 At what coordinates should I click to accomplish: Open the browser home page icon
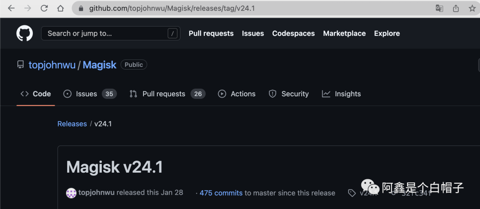pos(60,8)
